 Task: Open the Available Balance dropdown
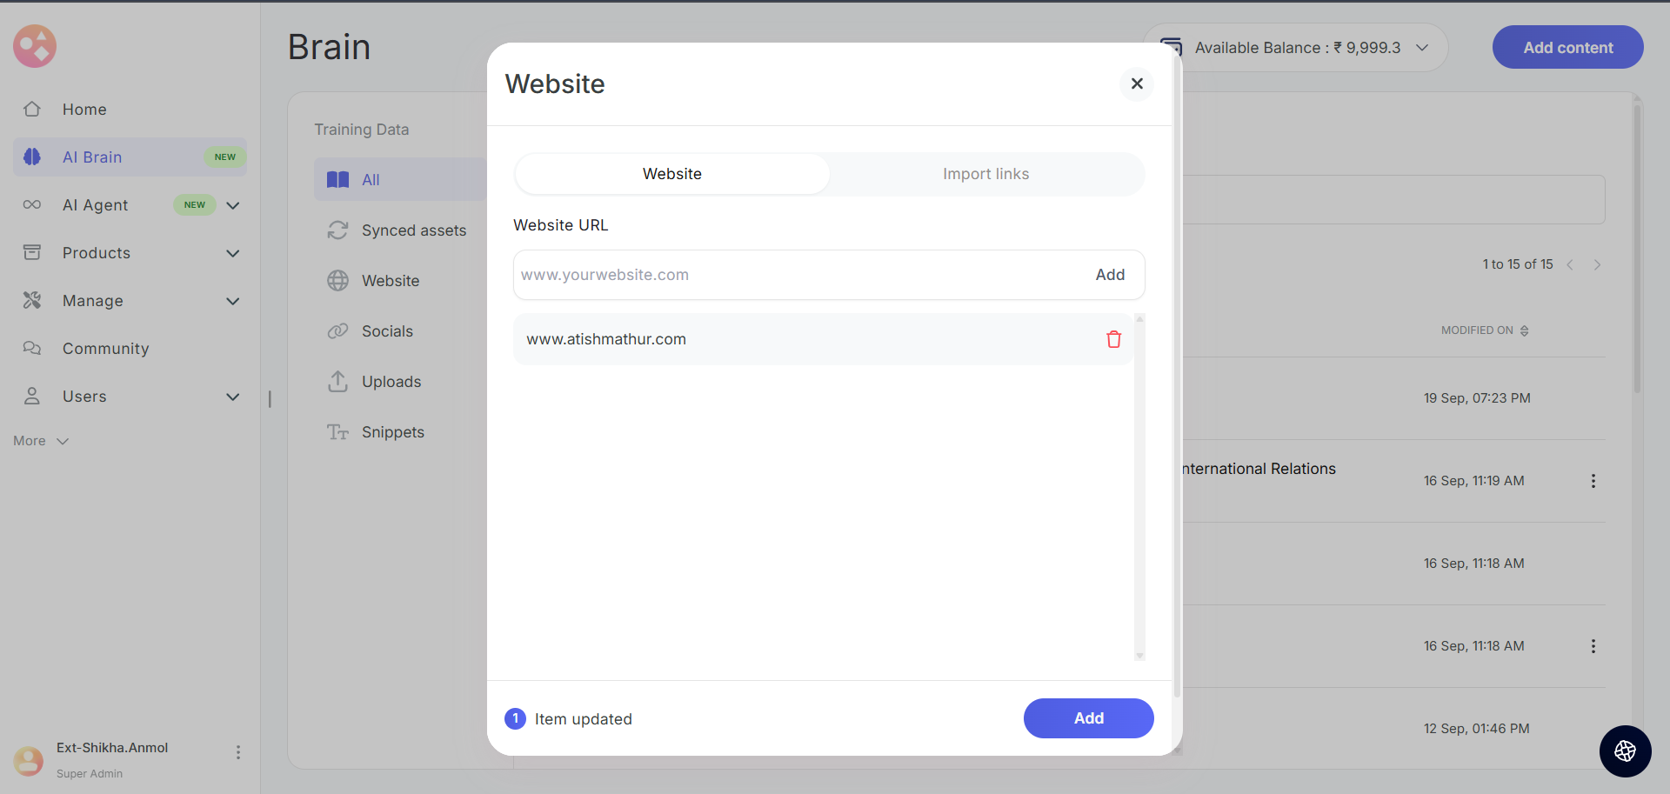[1422, 48]
